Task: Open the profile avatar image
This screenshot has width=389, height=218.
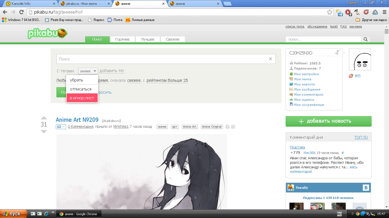Action: 360,59
